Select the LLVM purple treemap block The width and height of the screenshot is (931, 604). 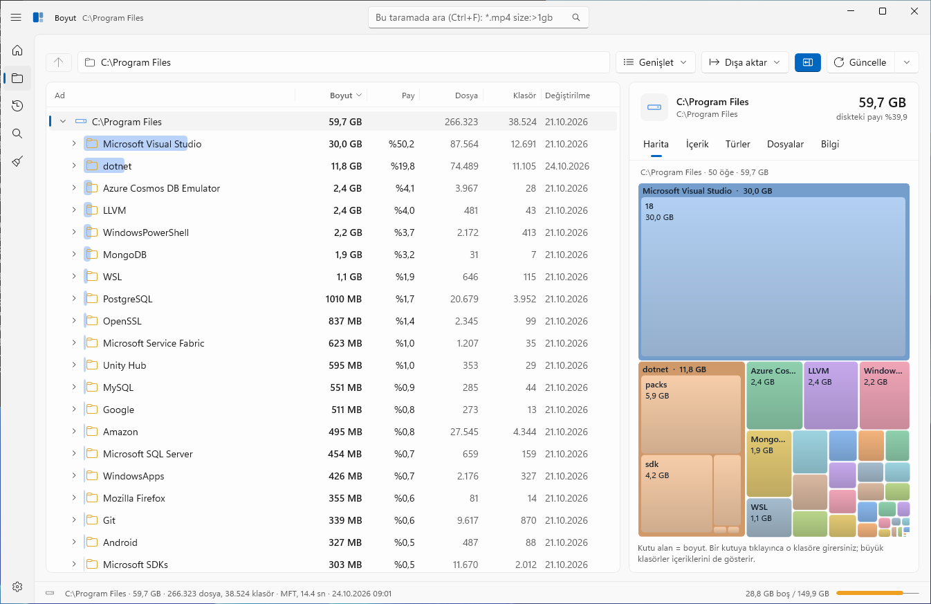831,395
